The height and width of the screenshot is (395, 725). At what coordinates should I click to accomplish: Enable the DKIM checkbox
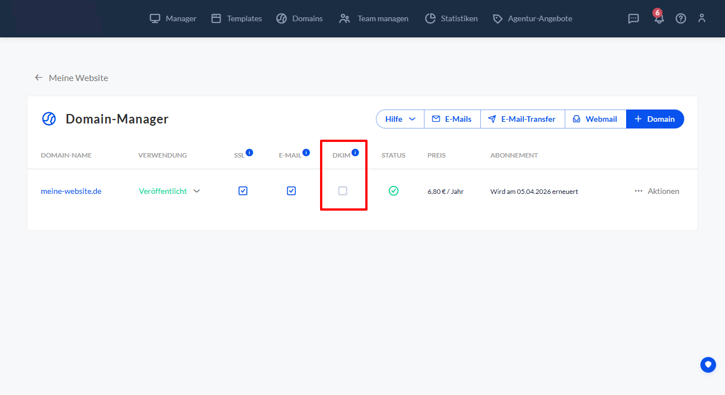coord(343,191)
